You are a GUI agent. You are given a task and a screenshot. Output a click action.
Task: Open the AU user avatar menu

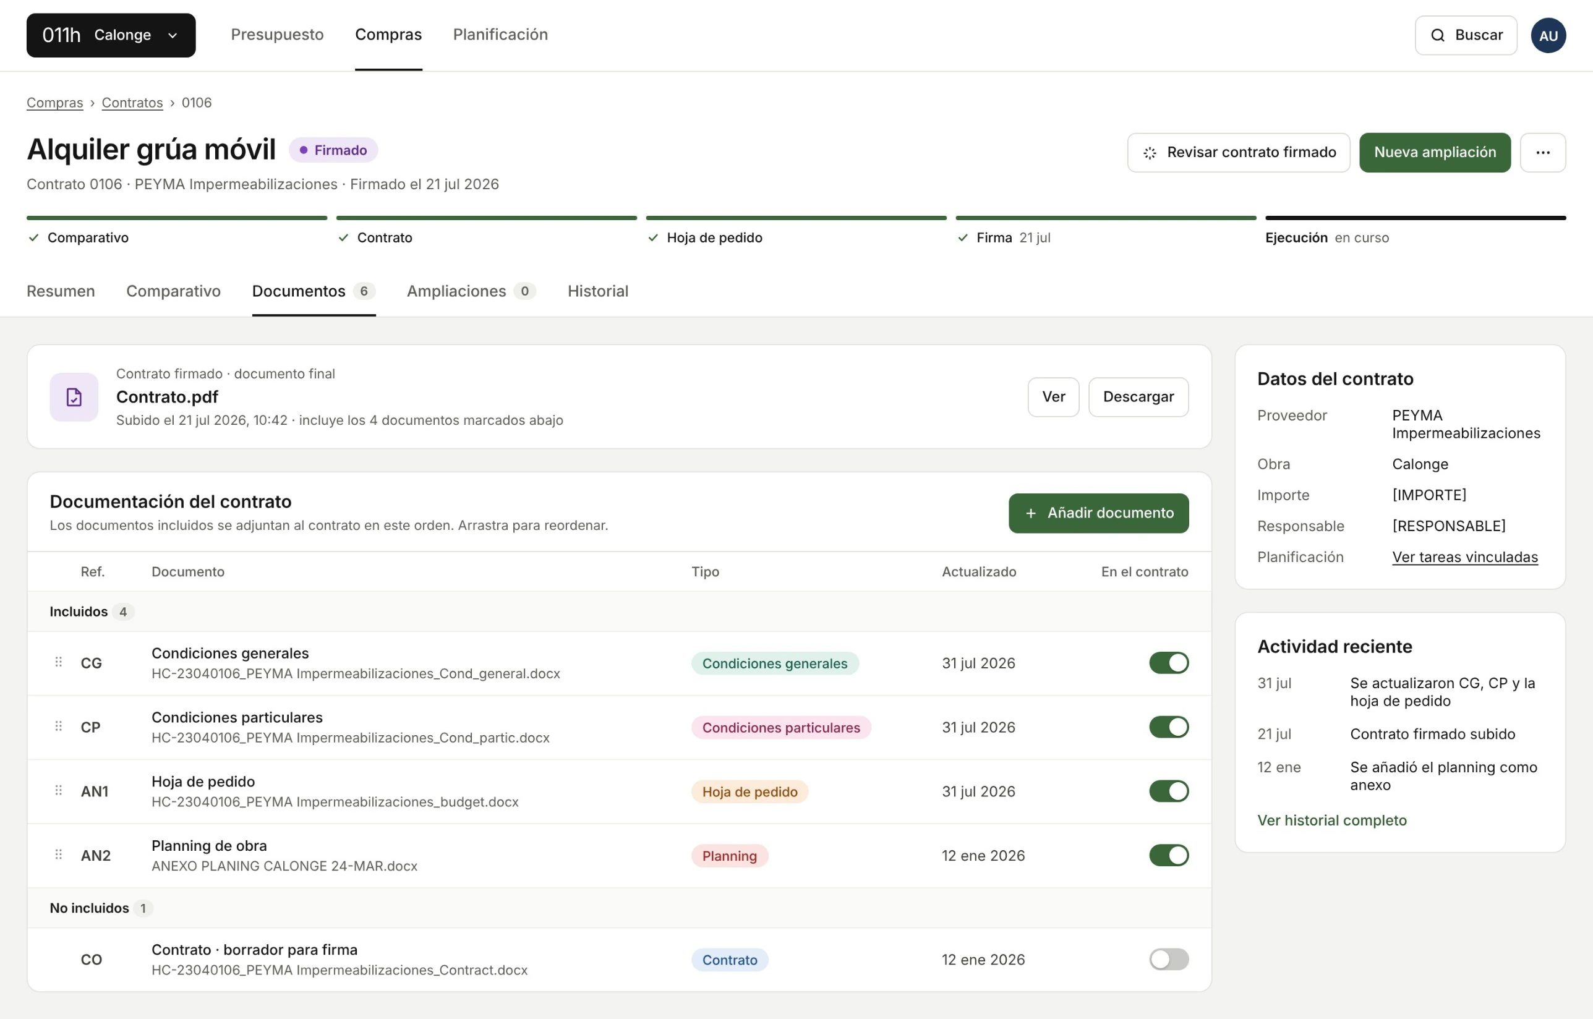tap(1548, 35)
